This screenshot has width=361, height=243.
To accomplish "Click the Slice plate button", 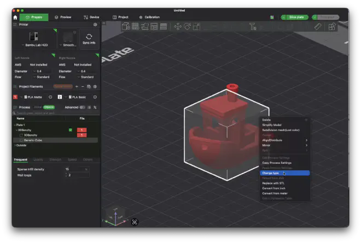I will [296, 17].
